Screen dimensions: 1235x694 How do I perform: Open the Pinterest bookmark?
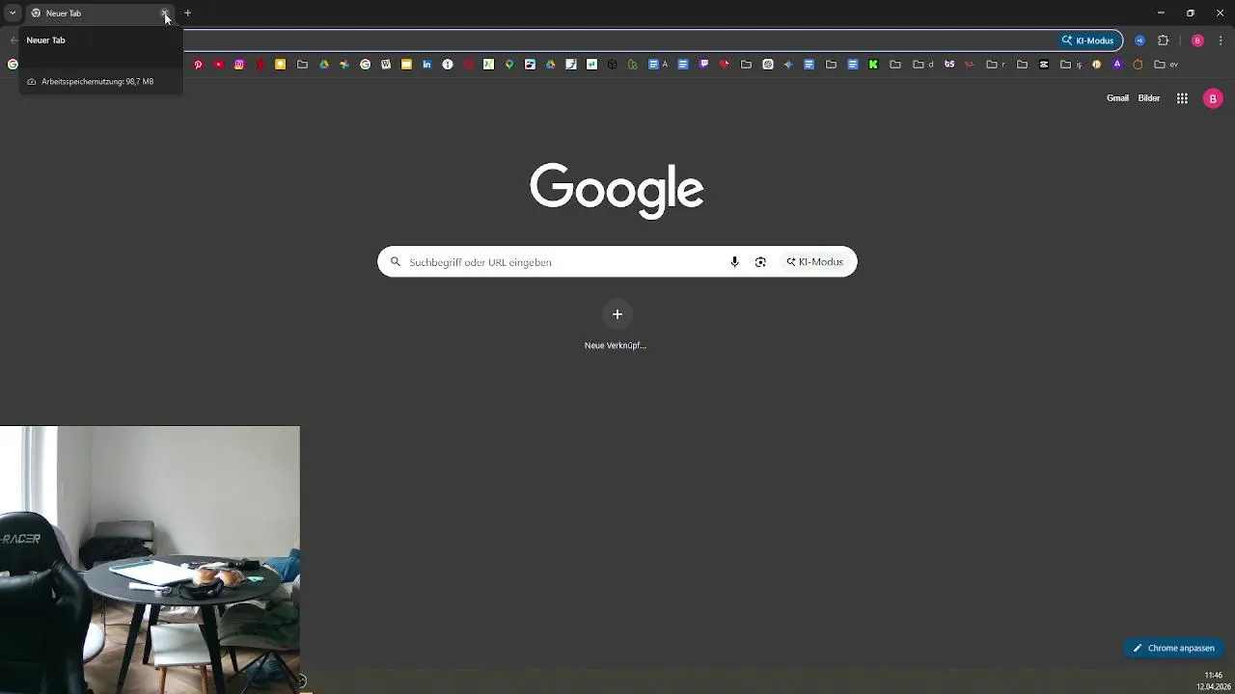[198, 65]
